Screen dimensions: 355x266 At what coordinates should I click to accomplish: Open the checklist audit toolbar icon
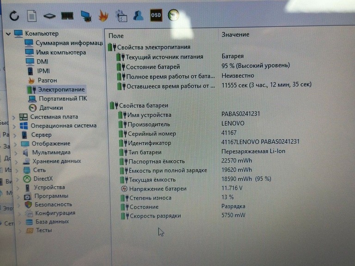tap(122, 16)
